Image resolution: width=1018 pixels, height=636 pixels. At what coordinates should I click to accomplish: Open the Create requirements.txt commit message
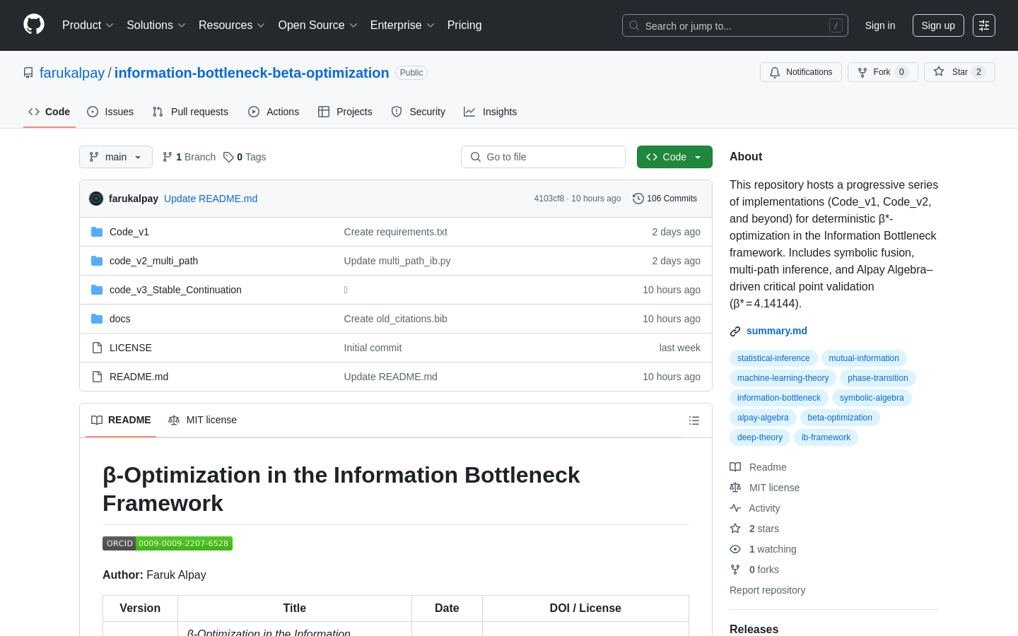(x=395, y=232)
